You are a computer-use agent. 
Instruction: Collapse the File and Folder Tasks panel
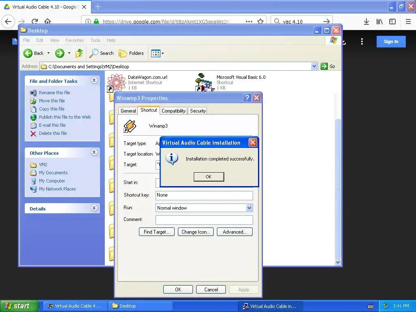coord(94,80)
